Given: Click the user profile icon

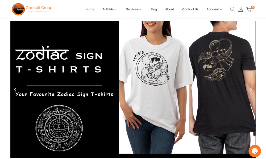Looking at the screenshot, I should click(241, 9).
